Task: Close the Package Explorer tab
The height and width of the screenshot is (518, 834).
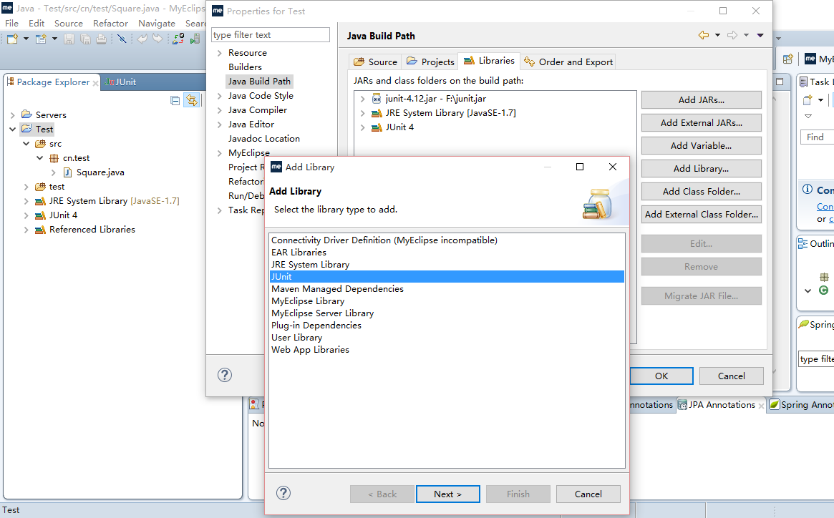Action: click(95, 83)
